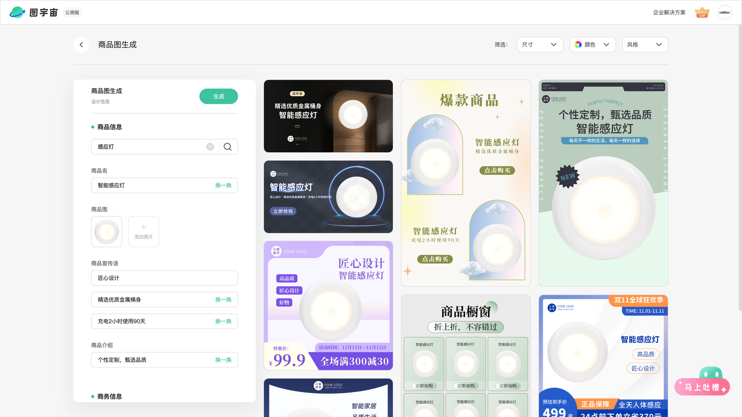Click the 图宇宙 planet logo
Image resolution: width=742 pixels, height=417 pixels.
click(17, 12)
